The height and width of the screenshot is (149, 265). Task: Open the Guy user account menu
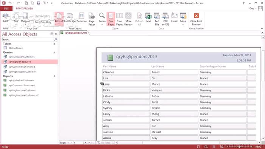tap(253, 8)
